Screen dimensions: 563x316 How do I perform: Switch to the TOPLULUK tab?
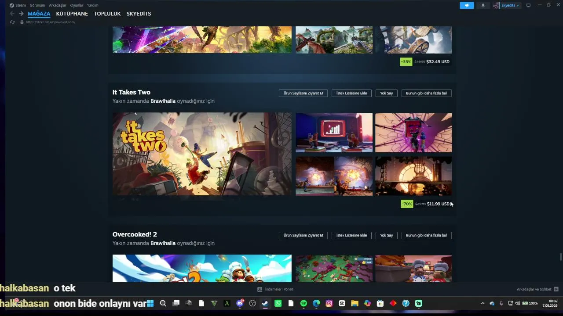tap(107, 14)
